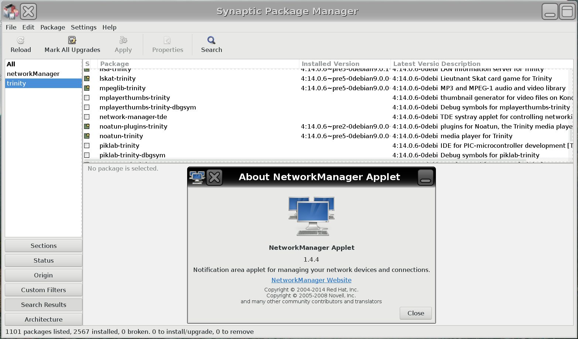Click 'media player for Trinity' description
This screenshot has height=339, width=578.
tap(476, 136)
